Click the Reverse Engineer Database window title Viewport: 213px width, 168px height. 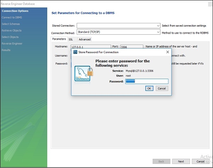[x=18, y=4]
